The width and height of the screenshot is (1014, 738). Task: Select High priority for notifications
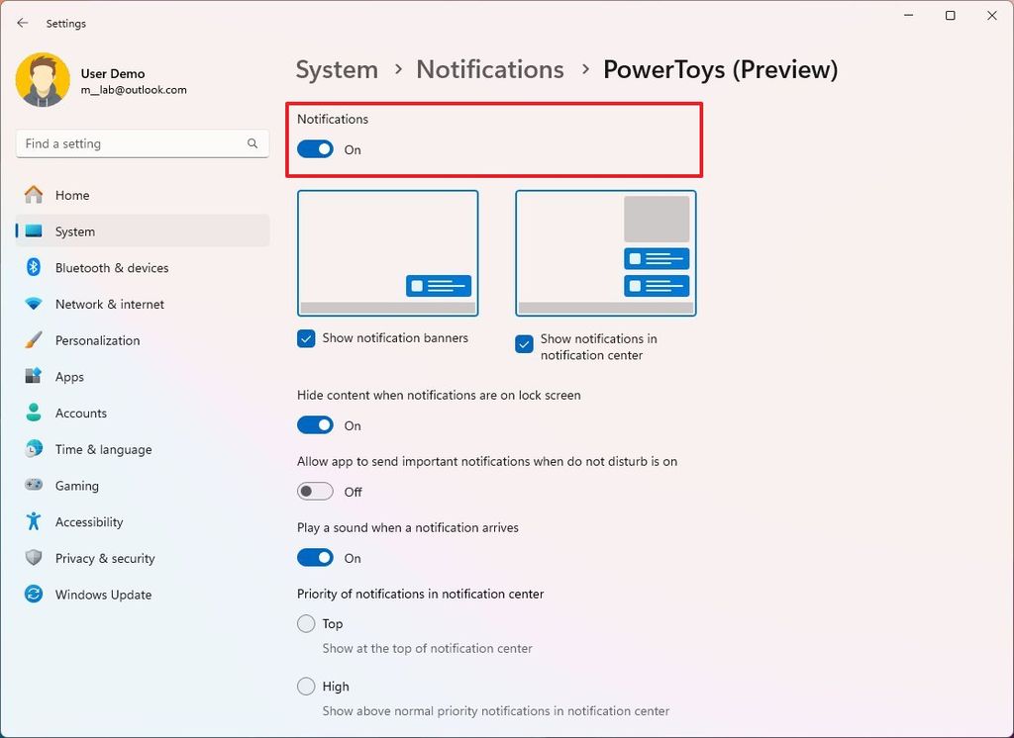coord(307,686)
